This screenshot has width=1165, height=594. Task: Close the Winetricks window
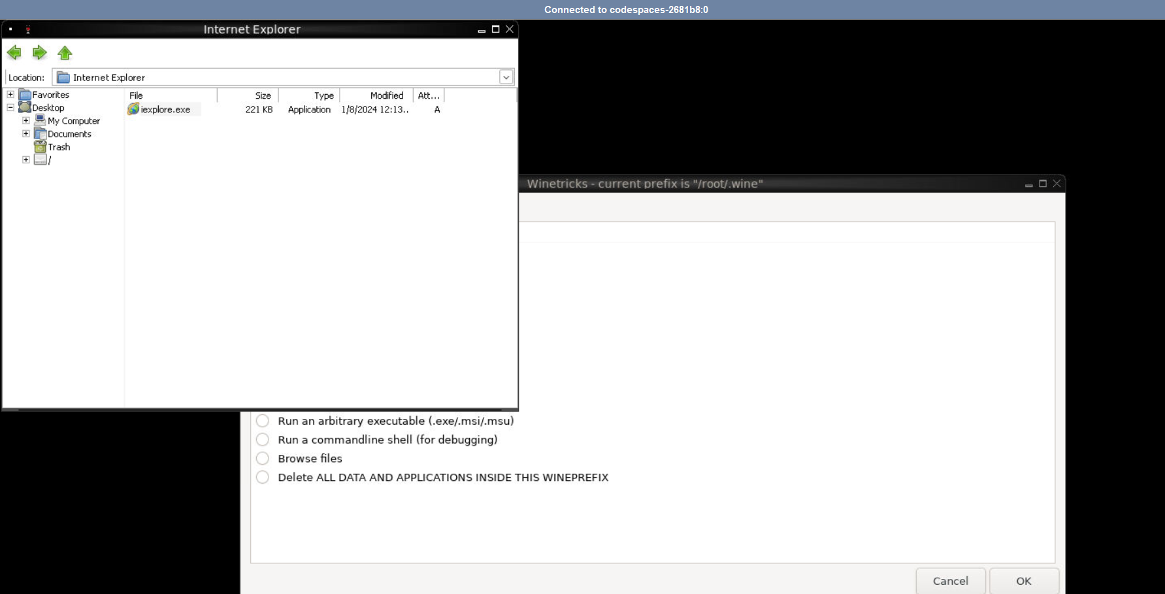point(1057,184)
